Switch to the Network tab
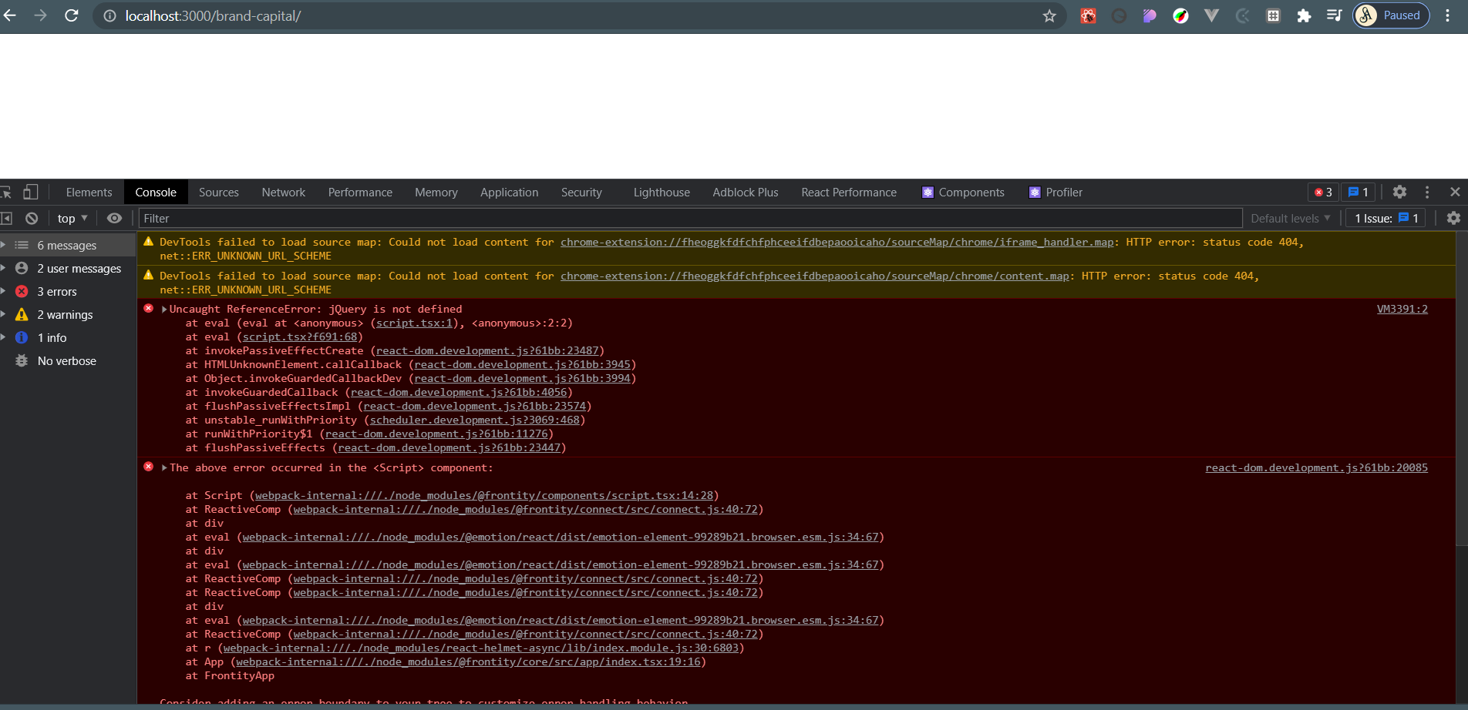This screenshot has height=710, width=1468. point(283,193)
